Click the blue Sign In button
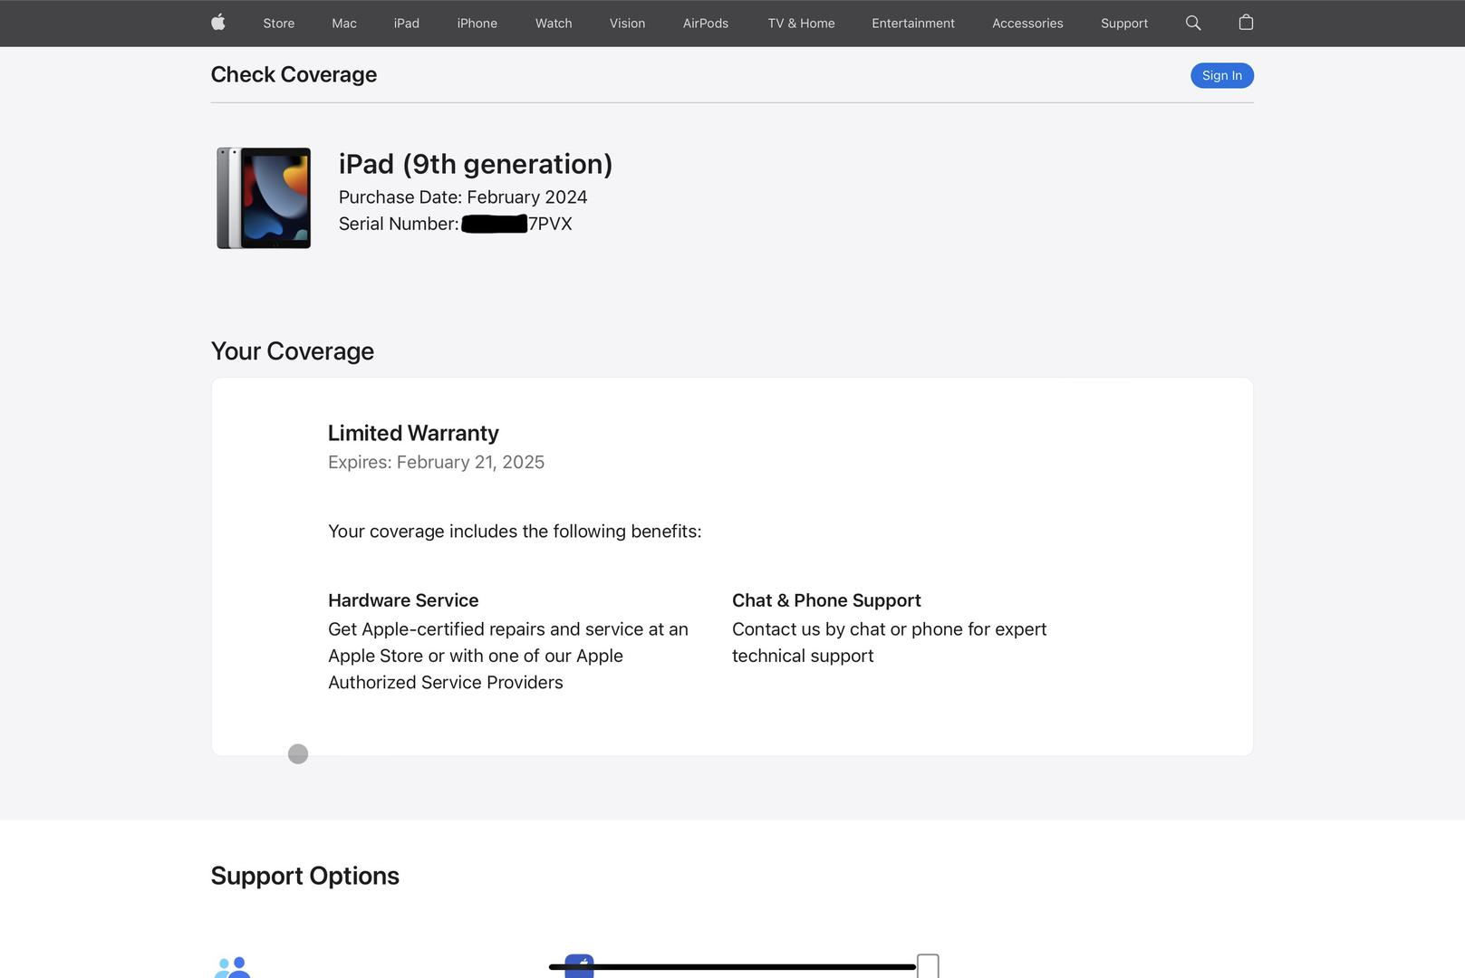 pos(1222,75)
